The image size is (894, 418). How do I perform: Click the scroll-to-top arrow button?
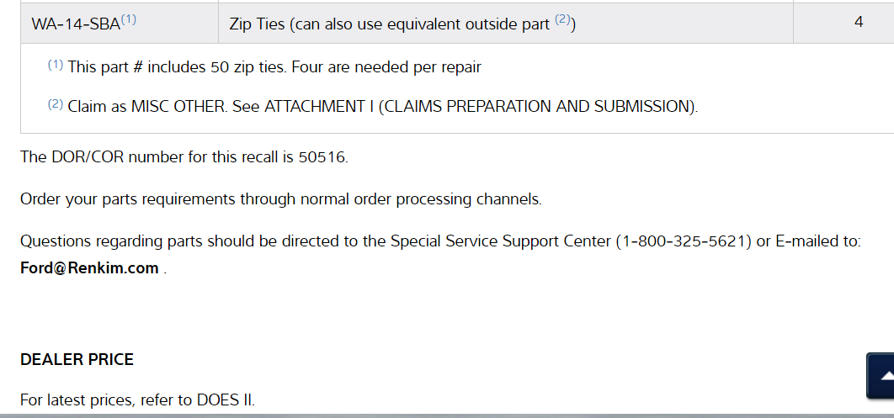(x=881, y=375)
